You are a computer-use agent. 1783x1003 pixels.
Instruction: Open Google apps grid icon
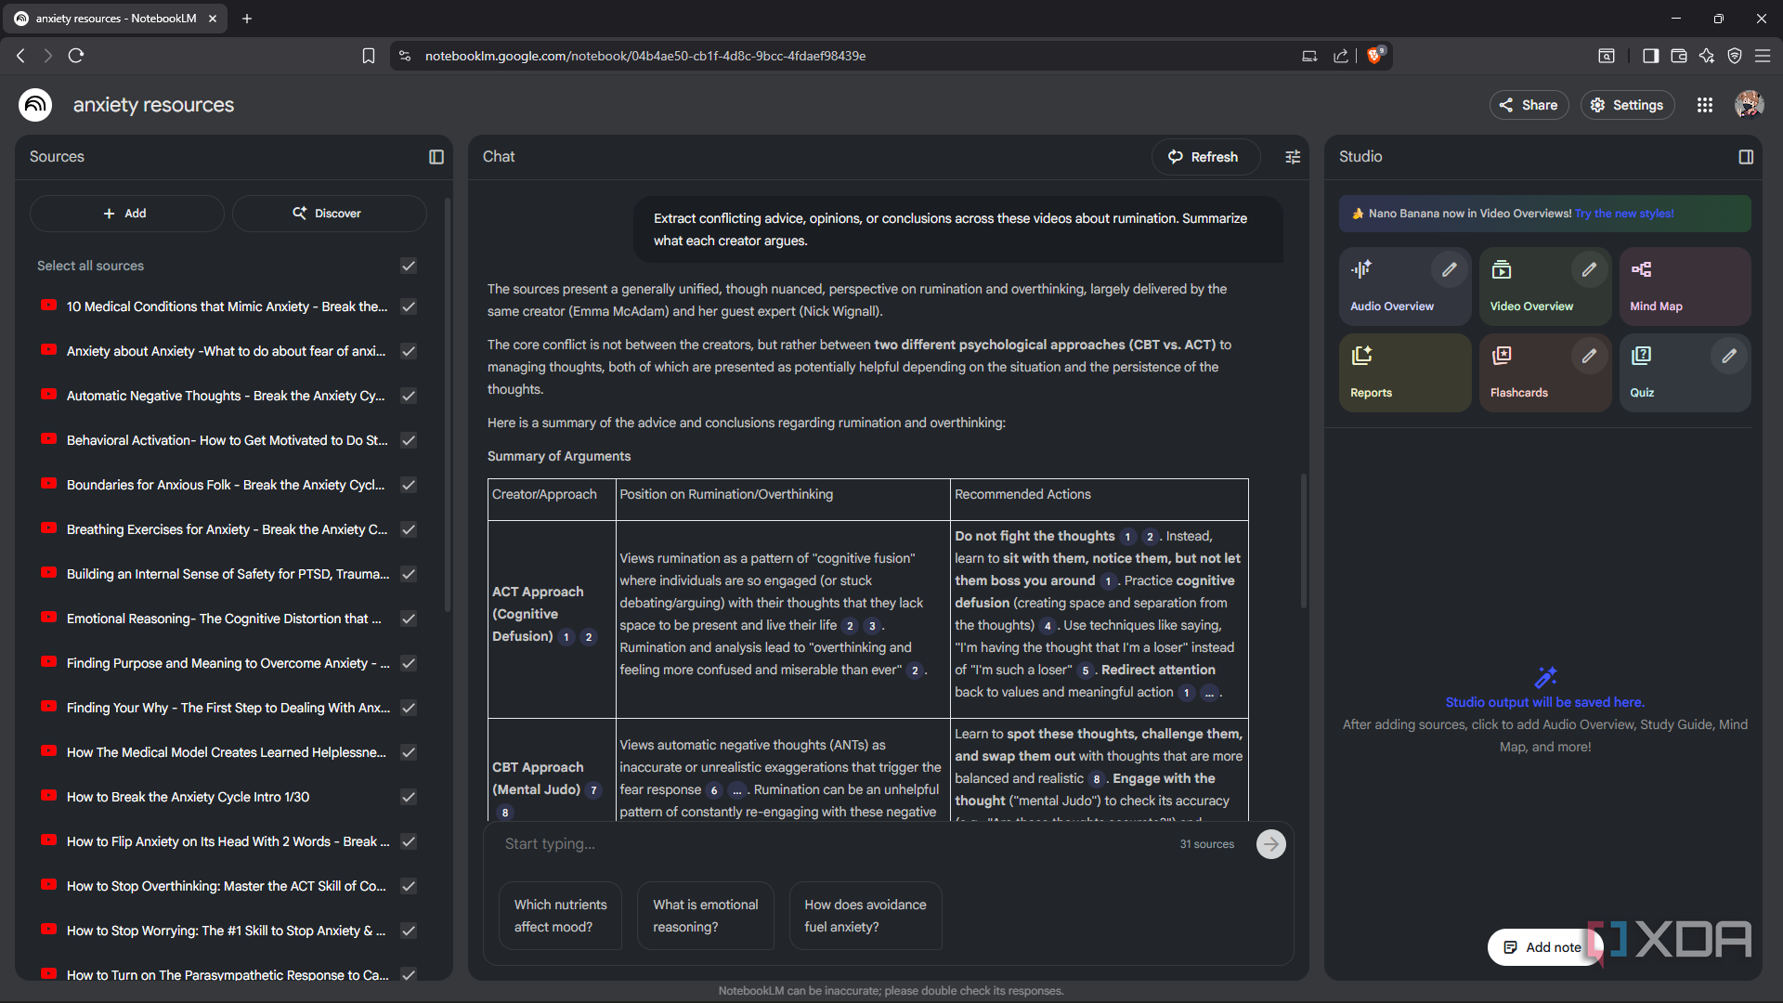(1705, 105)
